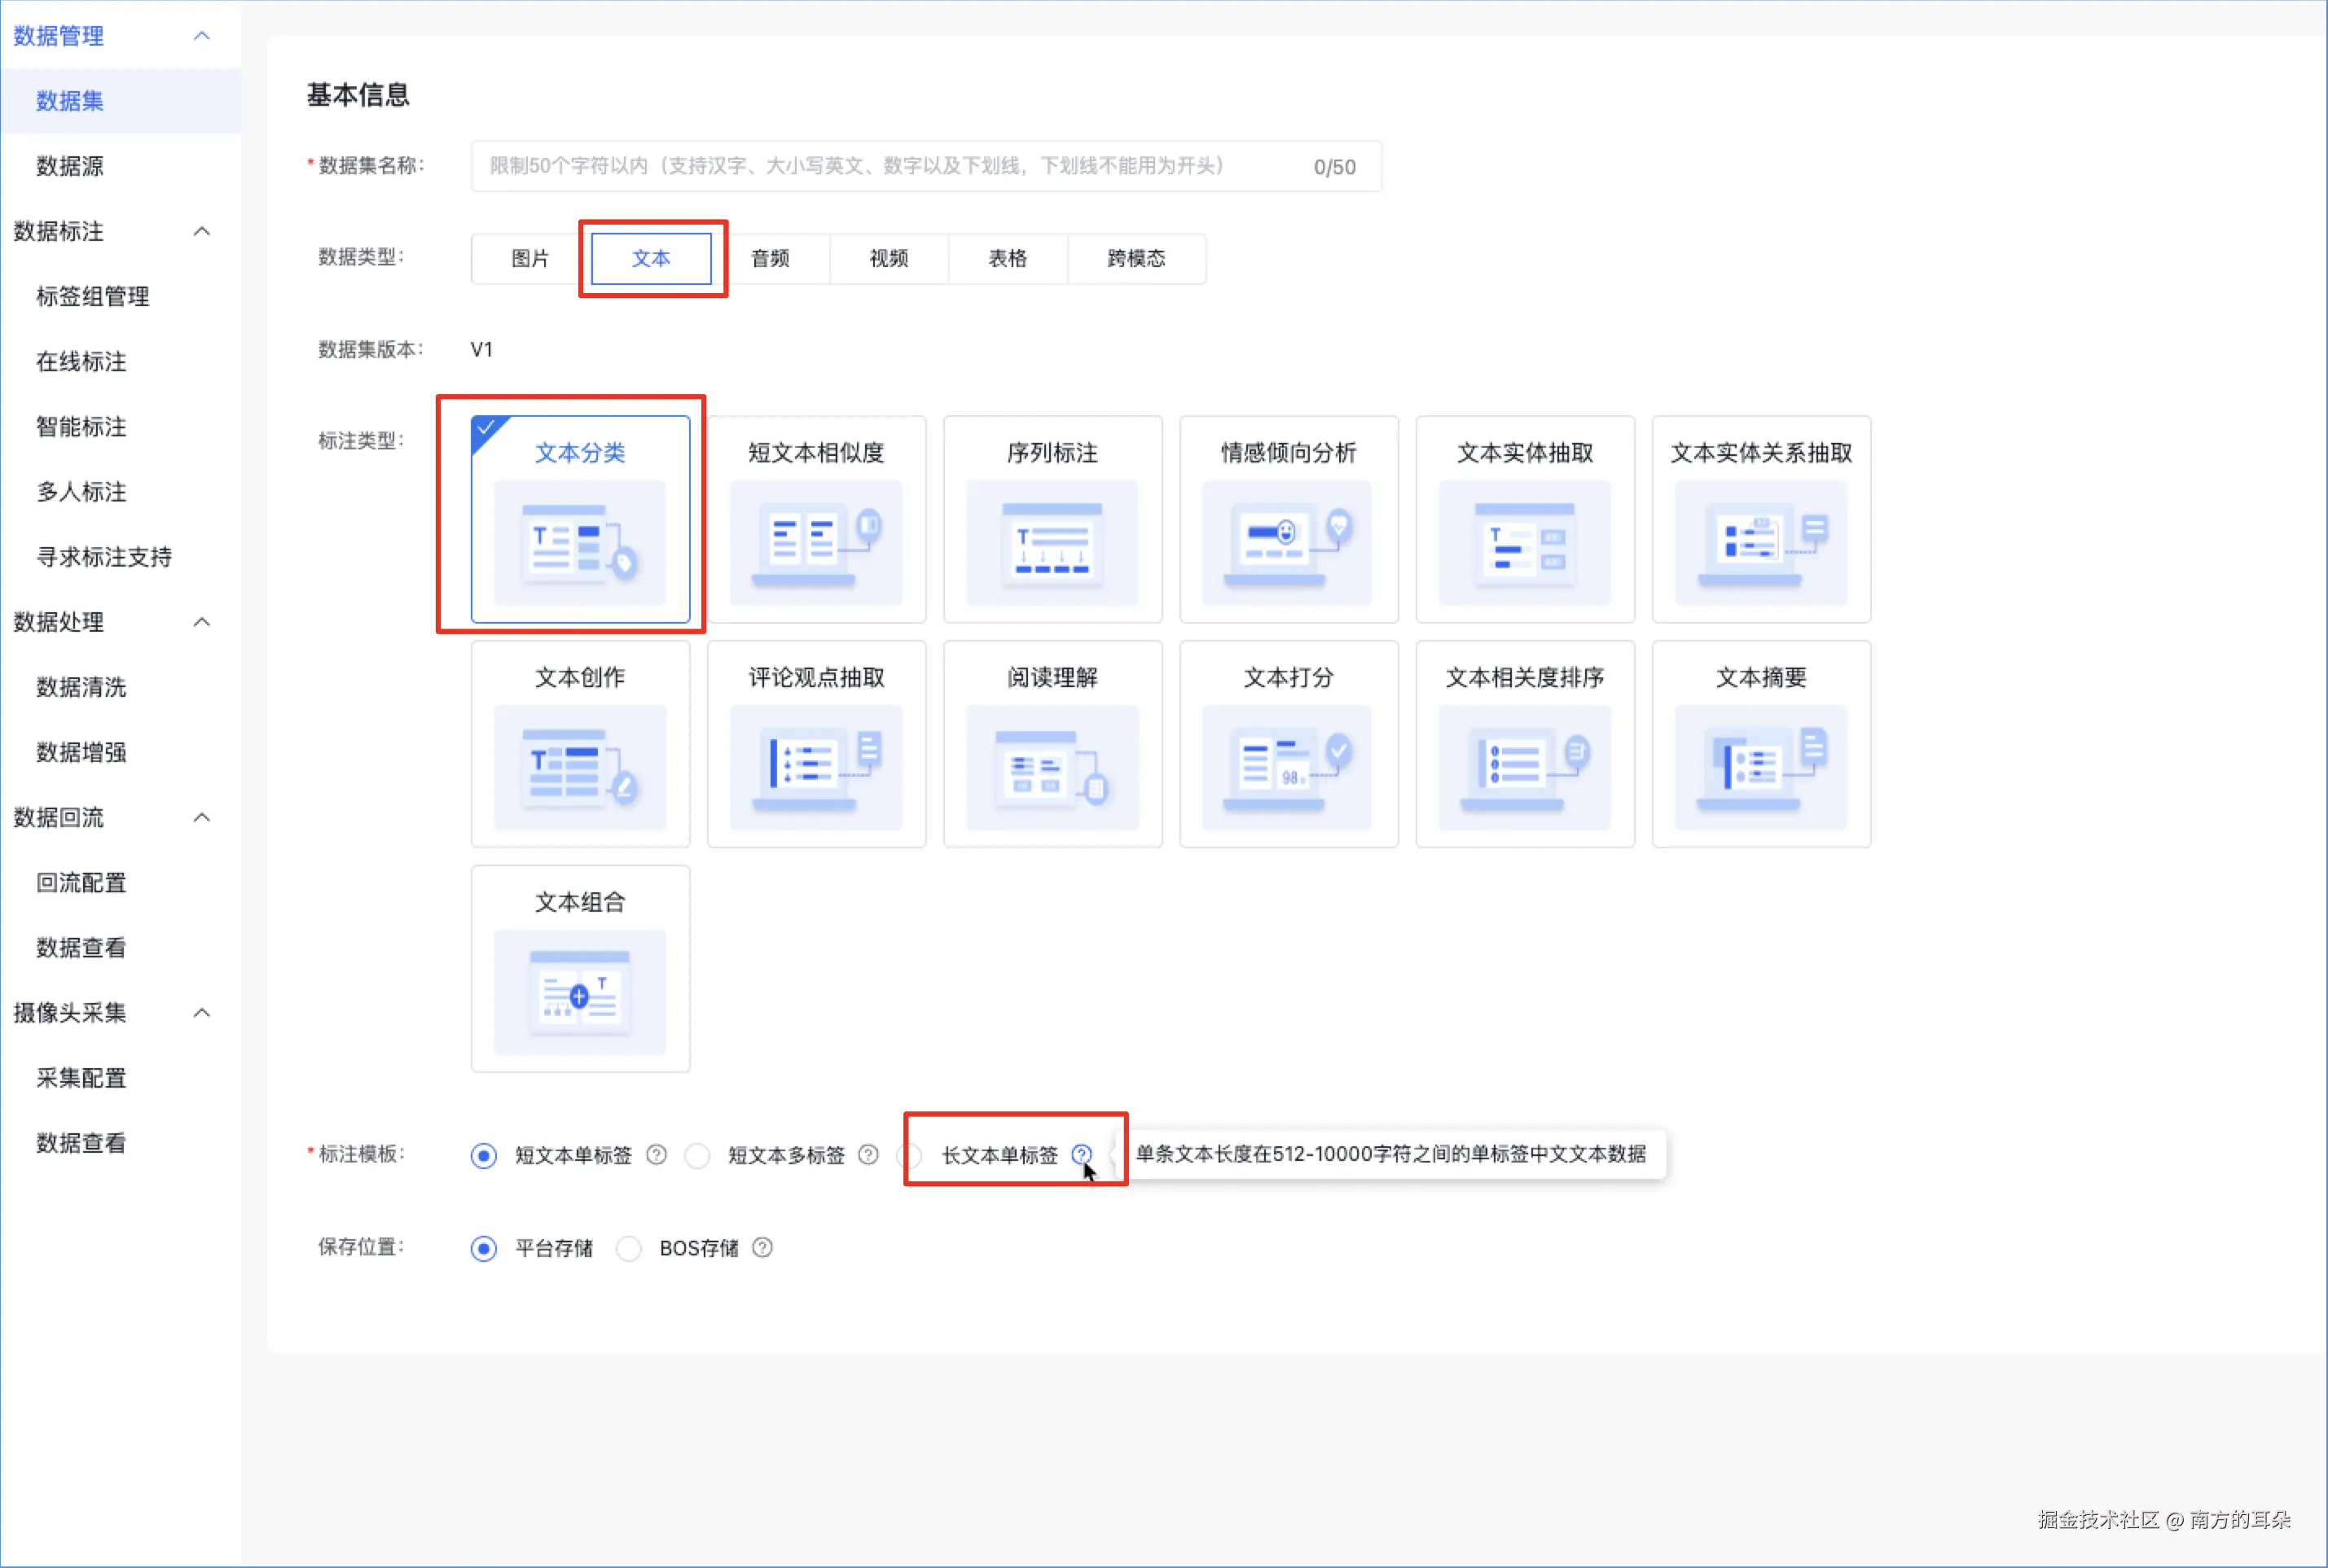
Task: Switch data type to 音频
Action: coord(771,259)
